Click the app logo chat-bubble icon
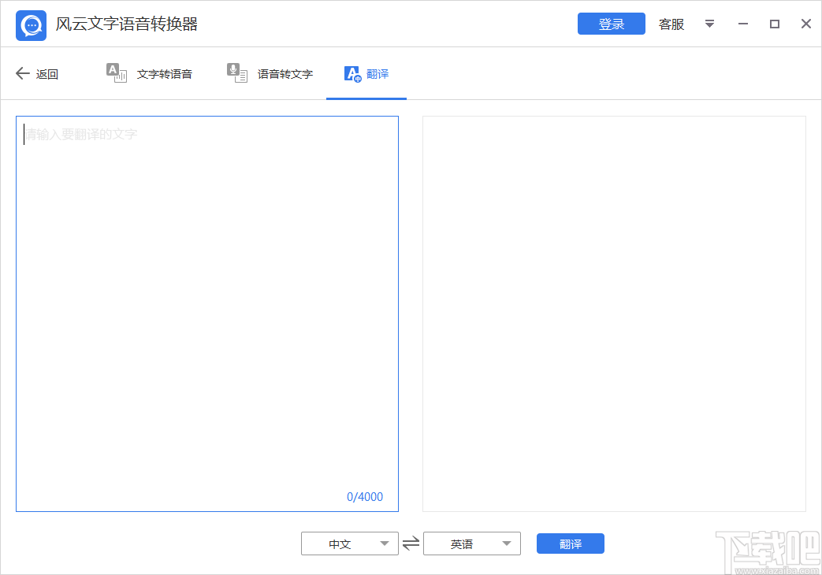 pyautogui.click(x=31, y=25)
